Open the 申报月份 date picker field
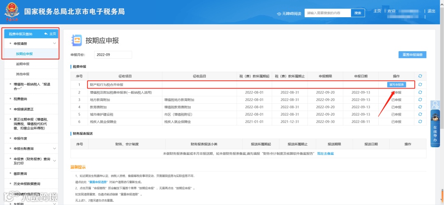Screen dimensions: 444x205 pyautogui.click(x=113, y=55)
